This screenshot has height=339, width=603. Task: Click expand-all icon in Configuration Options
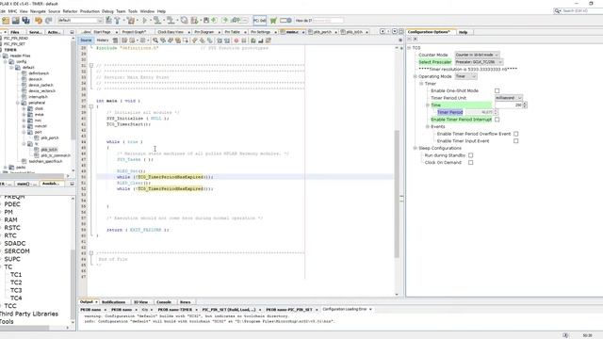[416, 40]
